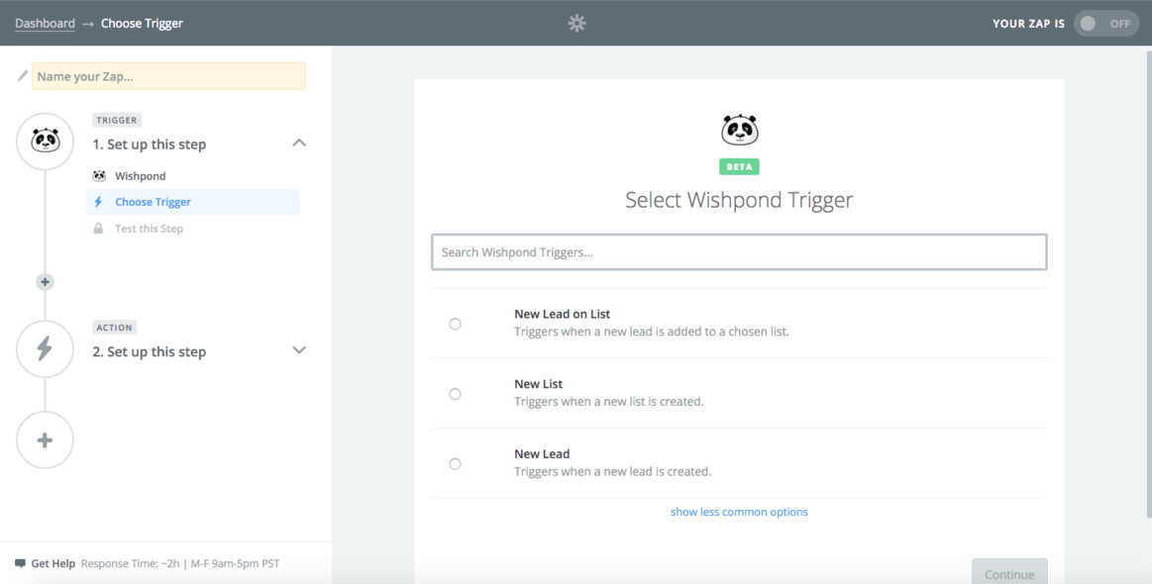Click the Zapier loading gear icon in header
Screen dimensions: 1152x584
pos(576,24)
